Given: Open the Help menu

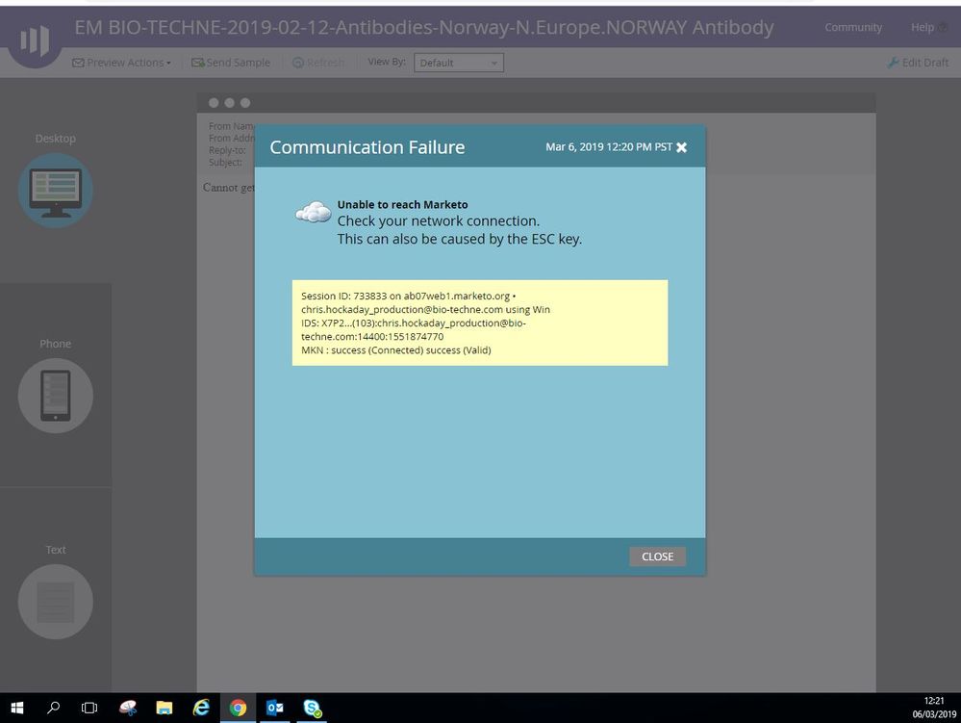Looking at the screenshot, I should coord(928,27).
